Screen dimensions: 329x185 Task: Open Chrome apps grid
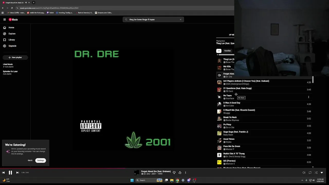click(x=3, y=13)
